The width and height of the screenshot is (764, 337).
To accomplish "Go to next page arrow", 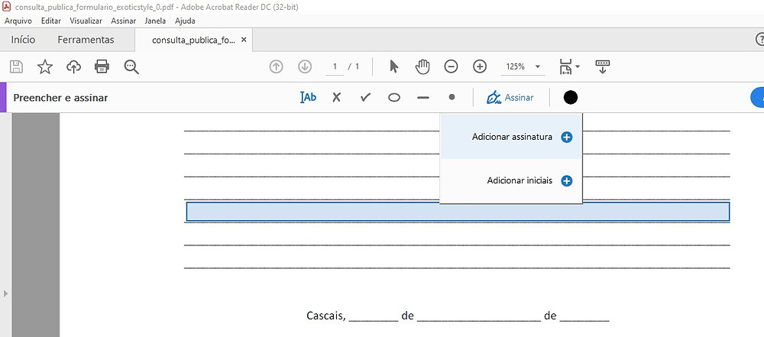I will pyautogui.click(x=305, y=66).
